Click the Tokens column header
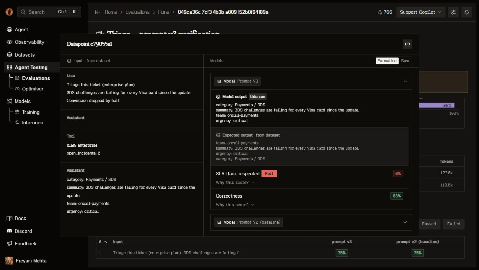This screenshot has height=270, width=479. coord(446,161)
